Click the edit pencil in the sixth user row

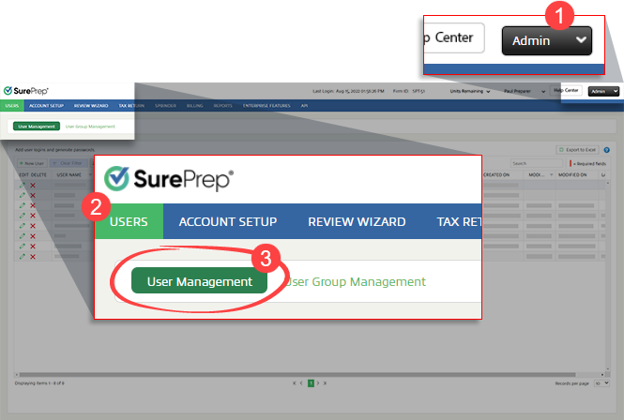(x=23, y=236)
